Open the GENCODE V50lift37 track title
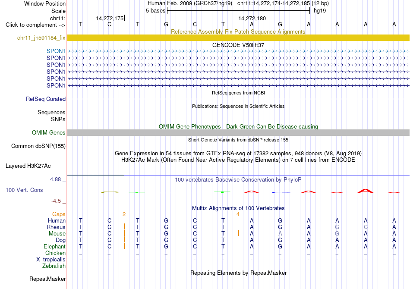410x289 pixels. pyautogui.click(x=238, y=45)
